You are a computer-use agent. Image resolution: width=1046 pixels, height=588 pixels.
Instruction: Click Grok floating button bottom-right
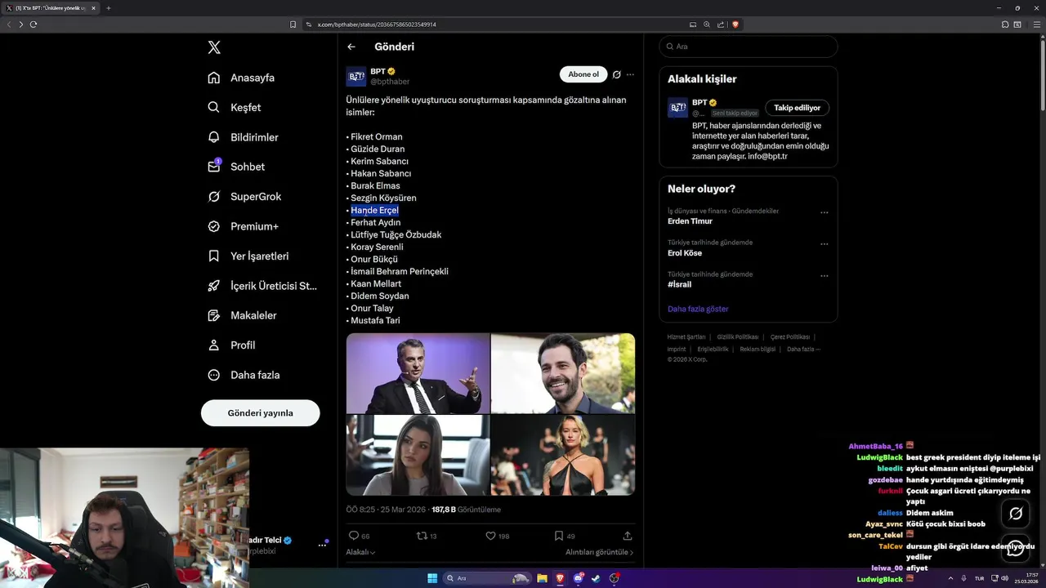pos(1016,514)
